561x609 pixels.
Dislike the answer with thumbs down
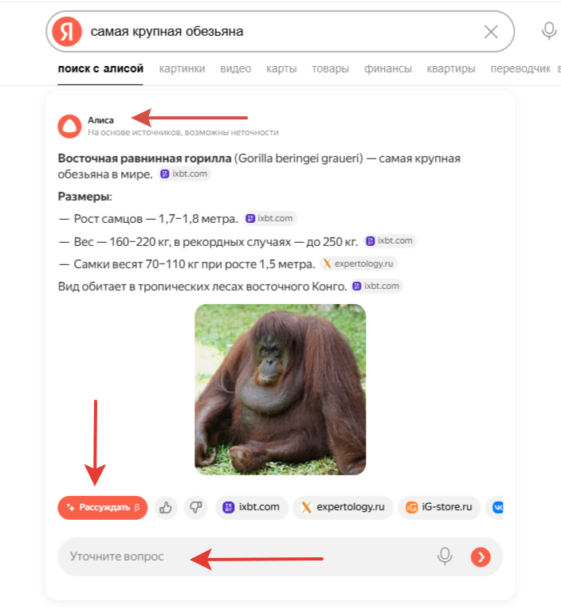195,507
